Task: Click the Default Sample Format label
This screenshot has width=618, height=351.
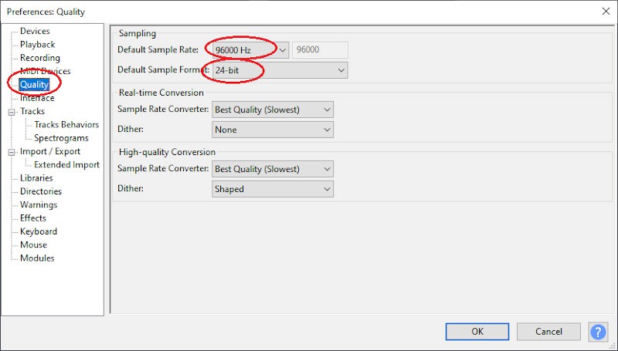Action: pyautogui.click(x=163, y=69)
